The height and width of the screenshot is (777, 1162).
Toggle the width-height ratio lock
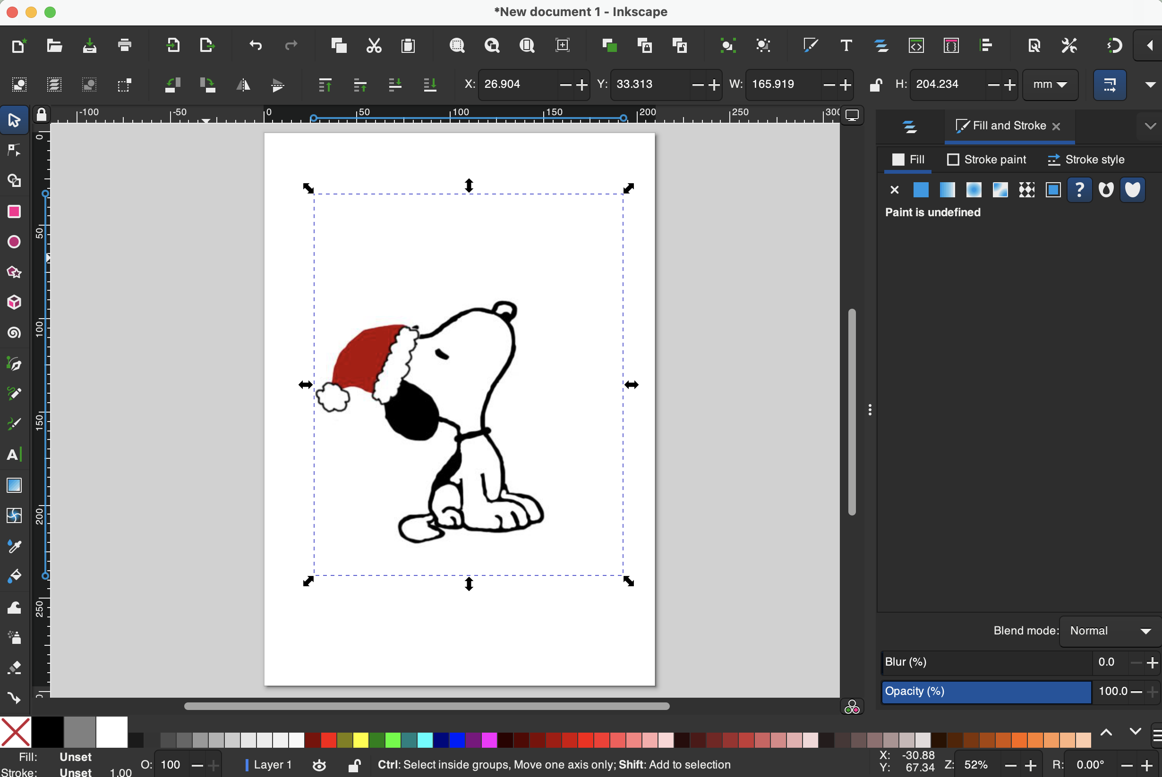(876, 85)
